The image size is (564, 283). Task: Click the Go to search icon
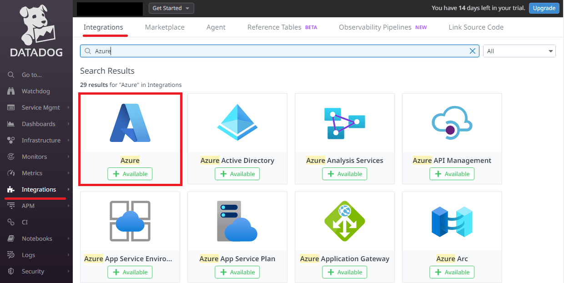pyautogui.click(x=11, y=75)
